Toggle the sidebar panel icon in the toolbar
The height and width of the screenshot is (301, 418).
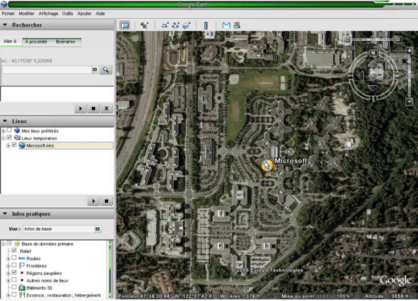(x=125, y=25)
